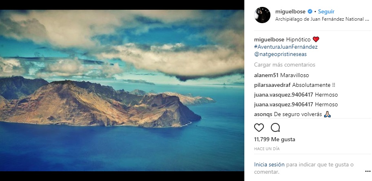Screen dimensions: 372x181
Task: Open the #AventuraJuanFernández hashtag
Action: coord(286,47)
